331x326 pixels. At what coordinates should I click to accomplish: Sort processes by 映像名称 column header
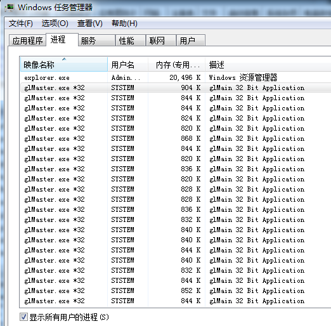[x=64, y=64]
